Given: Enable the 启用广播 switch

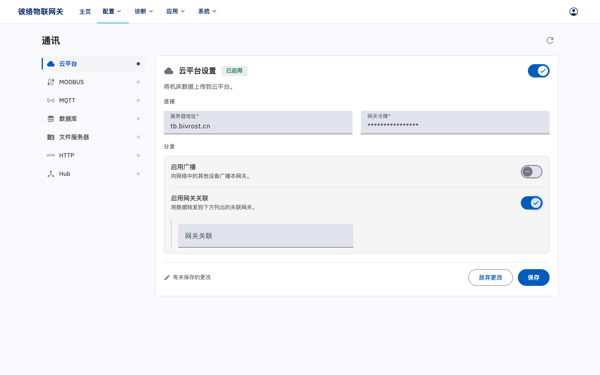Looking at the screenshot, I should 532,172.
